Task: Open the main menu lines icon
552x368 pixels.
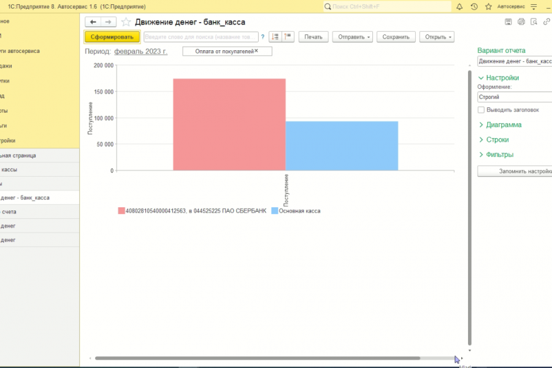Action: 534,6
